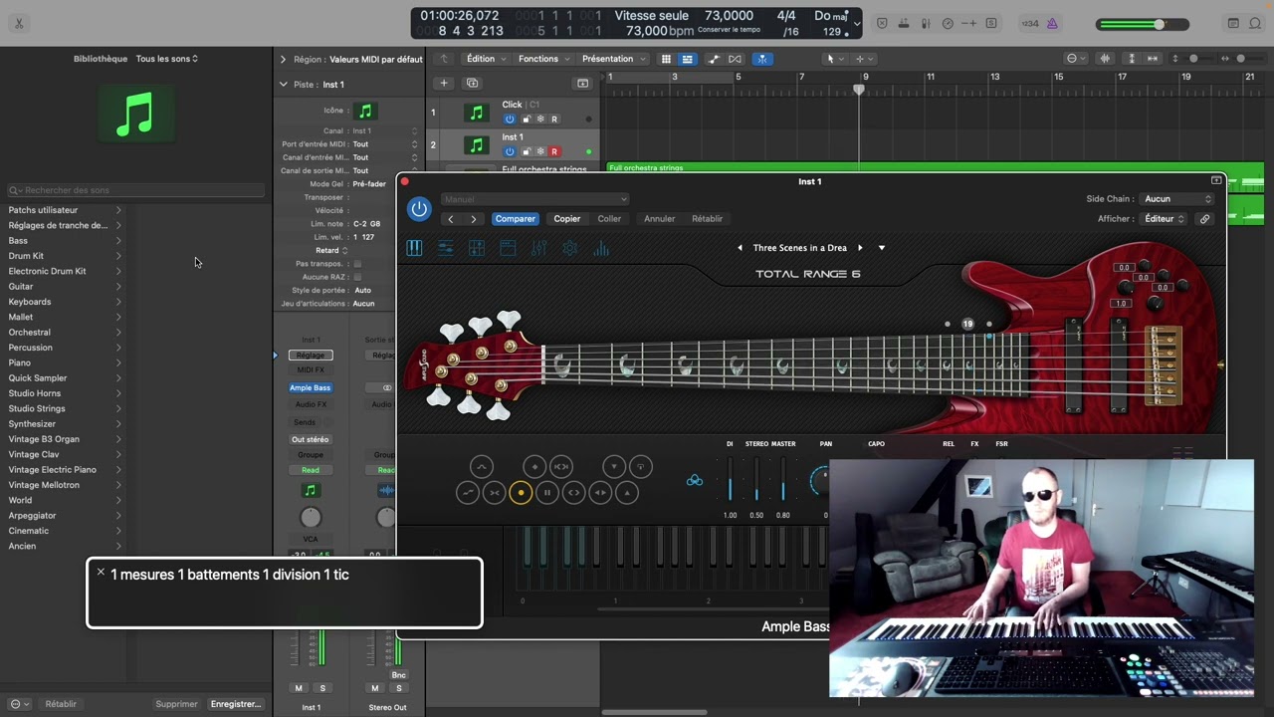This screenshot has height=717, width=1274.
Task: Solo the Inst 1 channel strip
Action: coord(322,688)
